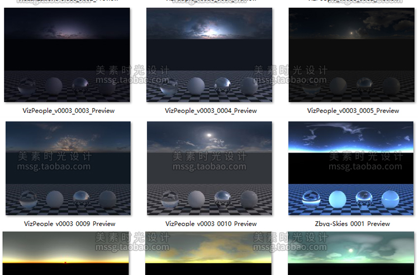Screen dimensions: 418x275
Task: Select the orange sunset horizon sky thumbnail
Action: click(x=65, y=253)
